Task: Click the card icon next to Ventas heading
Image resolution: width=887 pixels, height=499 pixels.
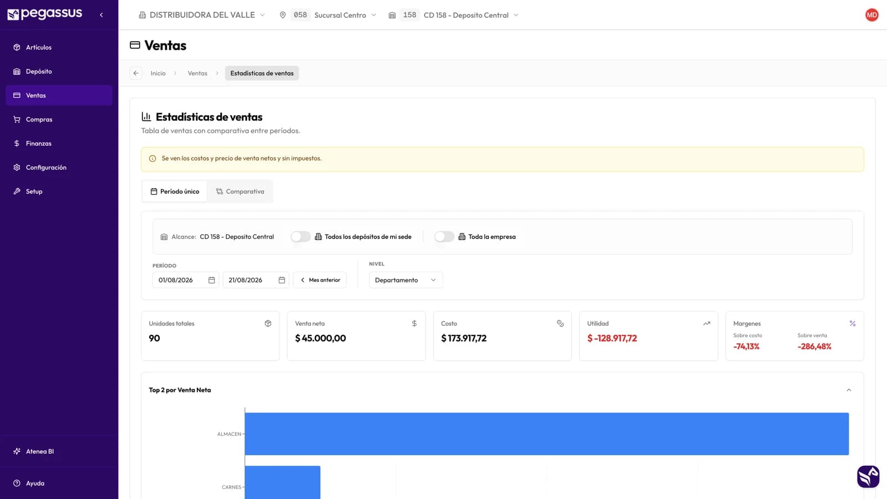Action: pyautogui.click(x=135, y=45)
